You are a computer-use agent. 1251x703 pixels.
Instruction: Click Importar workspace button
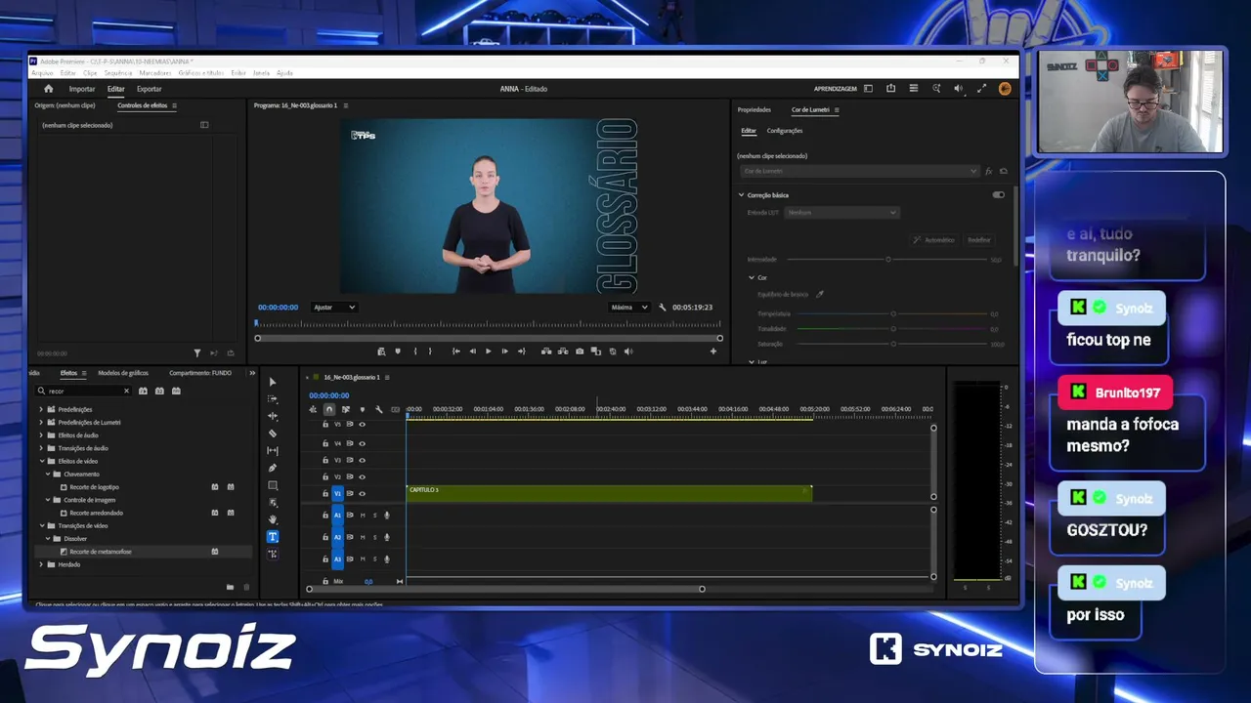tap(82, 89)
